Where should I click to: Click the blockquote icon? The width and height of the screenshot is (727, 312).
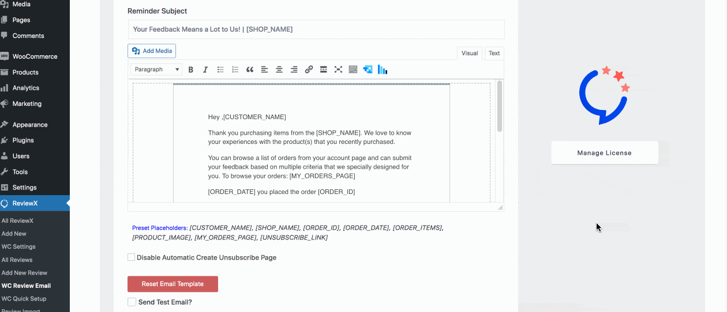tap(250, 70)
